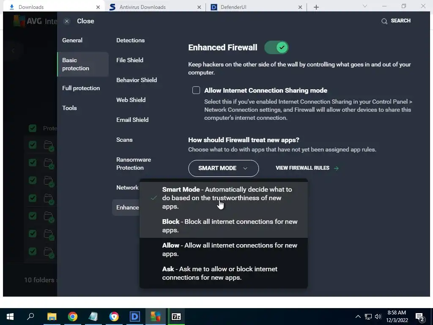Image resolution: width=433 pixels, height=325 pixels.
Task: Open Email Shield settings
Action: [x=132, y=120]
